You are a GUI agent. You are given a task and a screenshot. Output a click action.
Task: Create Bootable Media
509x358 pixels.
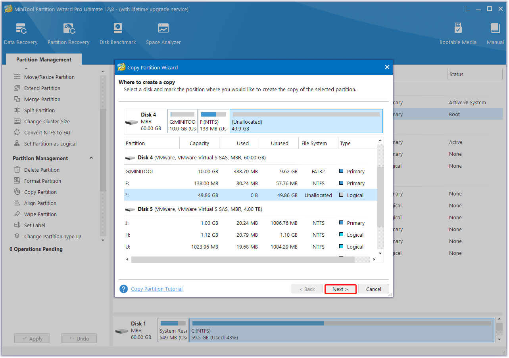(x=458, y=34)
